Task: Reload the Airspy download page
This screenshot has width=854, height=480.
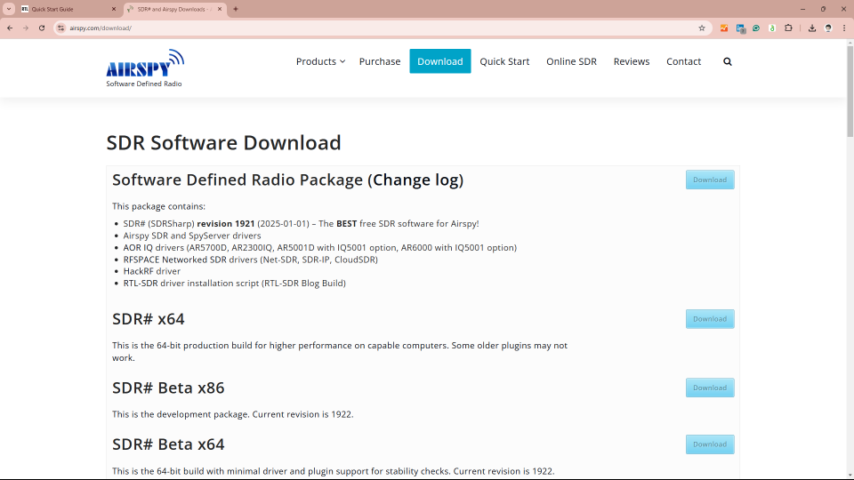Action: pyautogui.click(x=42, y=28)
